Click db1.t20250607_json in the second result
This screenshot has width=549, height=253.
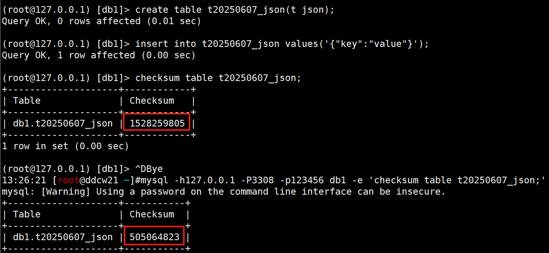coord(63,237)
